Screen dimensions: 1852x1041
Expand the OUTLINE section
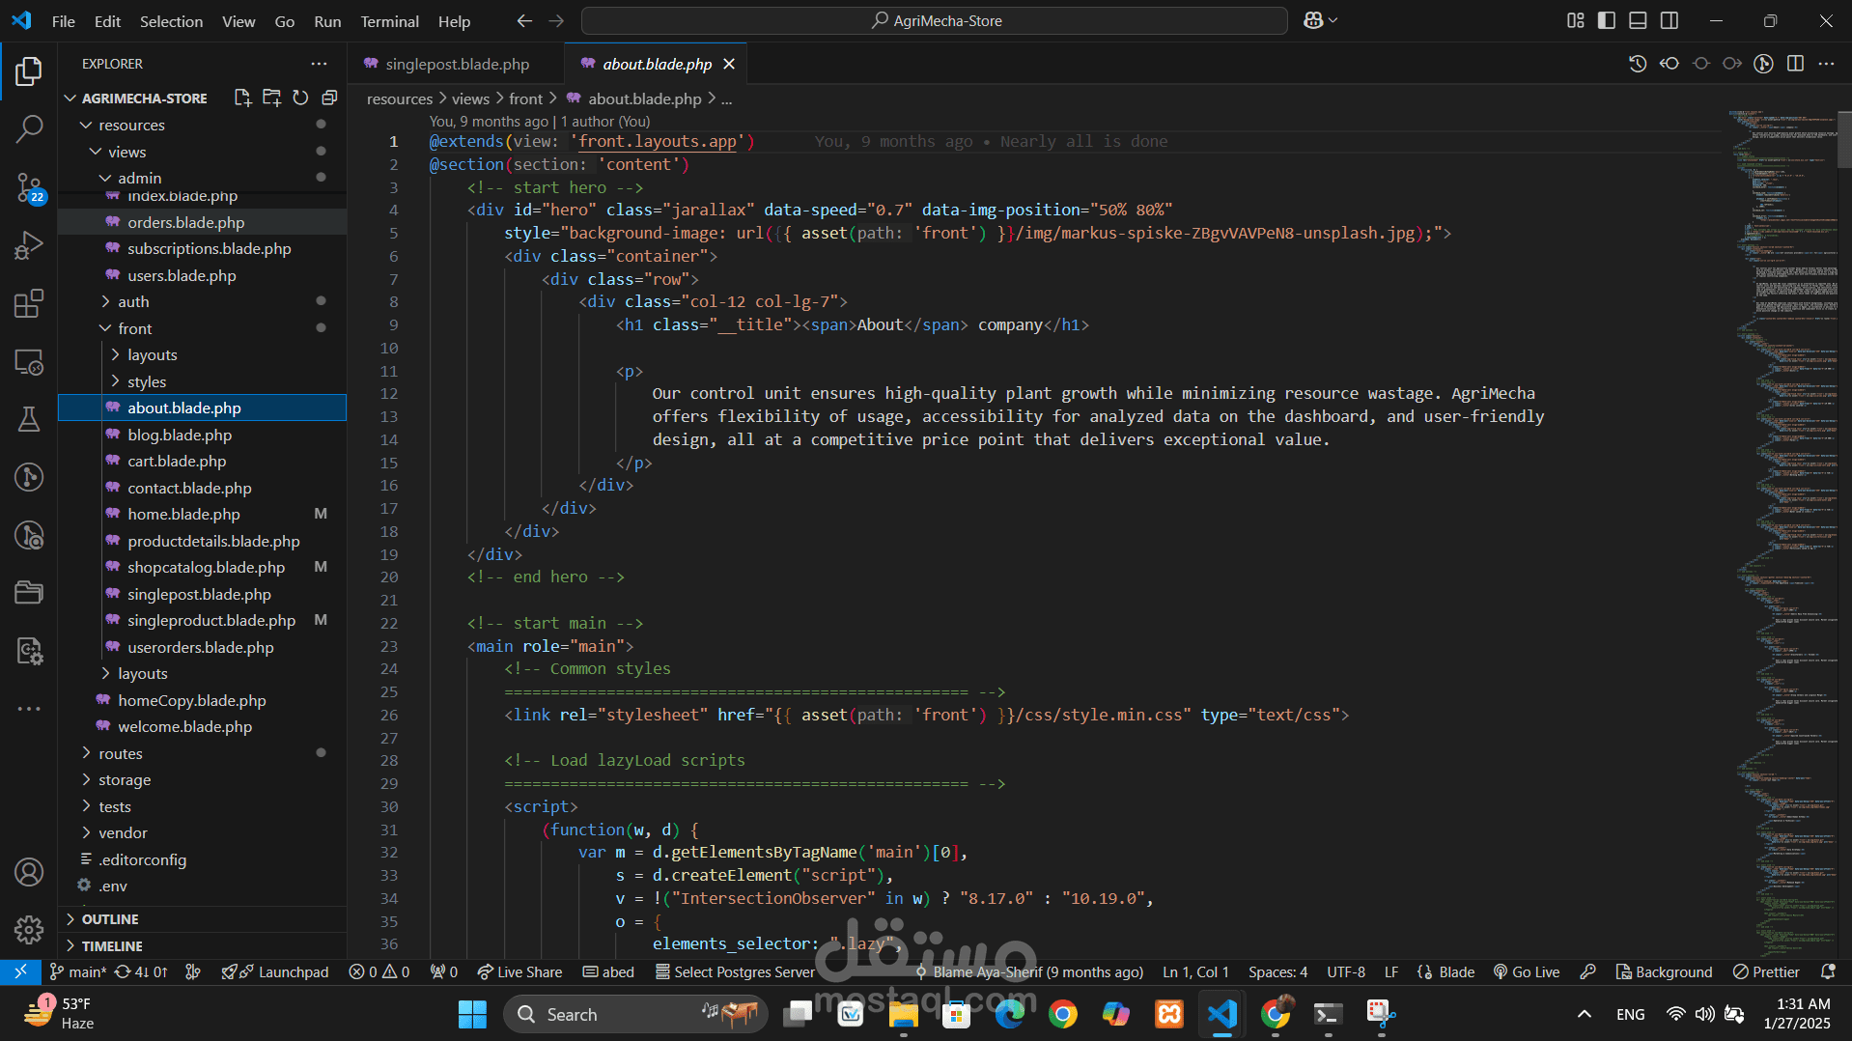110,919
